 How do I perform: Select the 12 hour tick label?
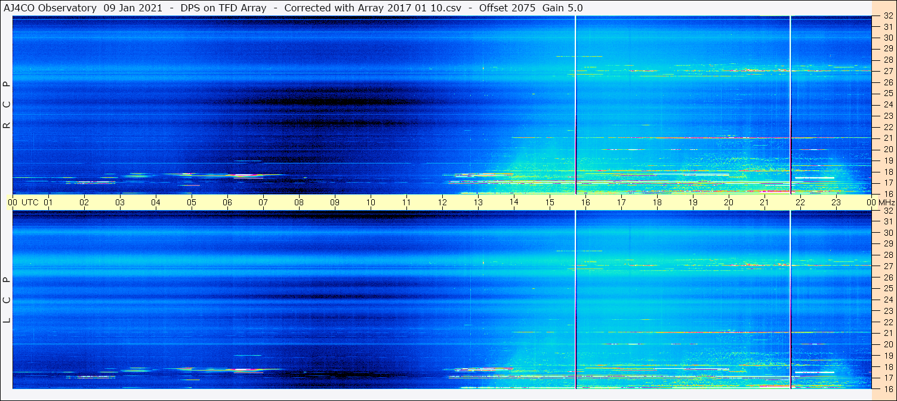pos(442,203)
